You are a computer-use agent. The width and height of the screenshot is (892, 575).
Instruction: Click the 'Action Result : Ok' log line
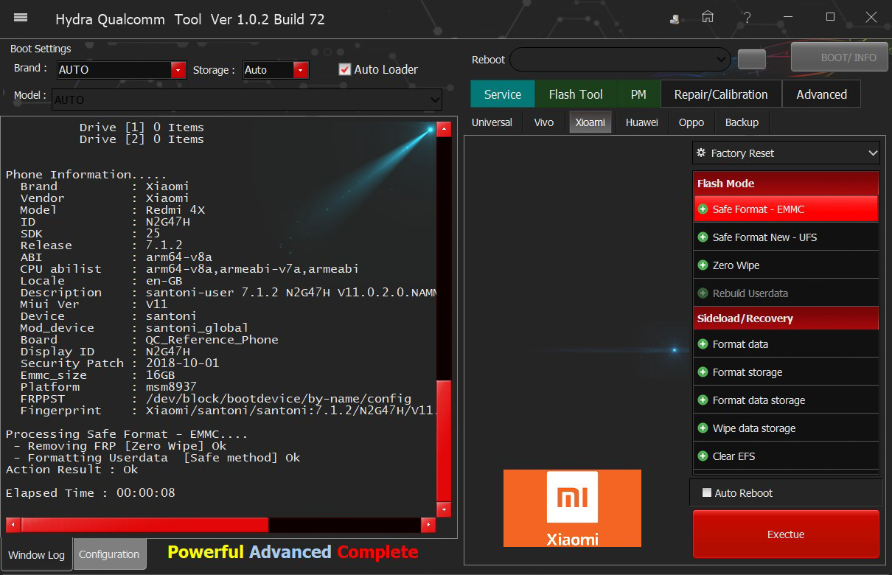[x=72, y=470]
